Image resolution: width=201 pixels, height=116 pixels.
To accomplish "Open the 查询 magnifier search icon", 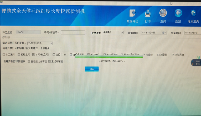I will point(163,13).
